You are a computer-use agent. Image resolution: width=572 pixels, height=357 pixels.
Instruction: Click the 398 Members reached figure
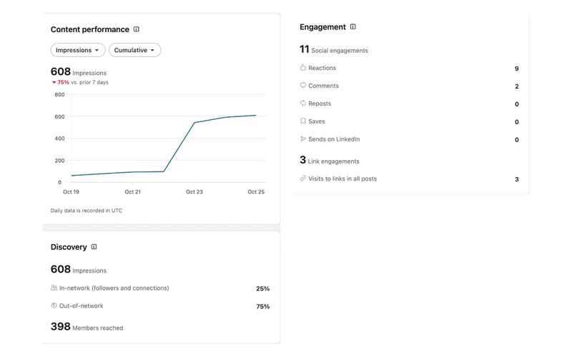pyautogui.click(x=87, y=326)
